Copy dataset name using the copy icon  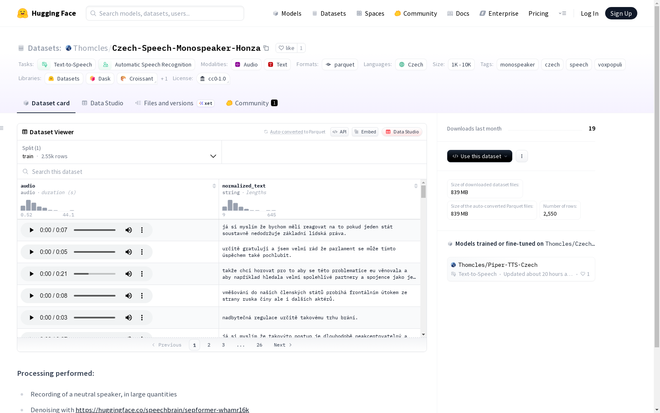pos(266,48)
